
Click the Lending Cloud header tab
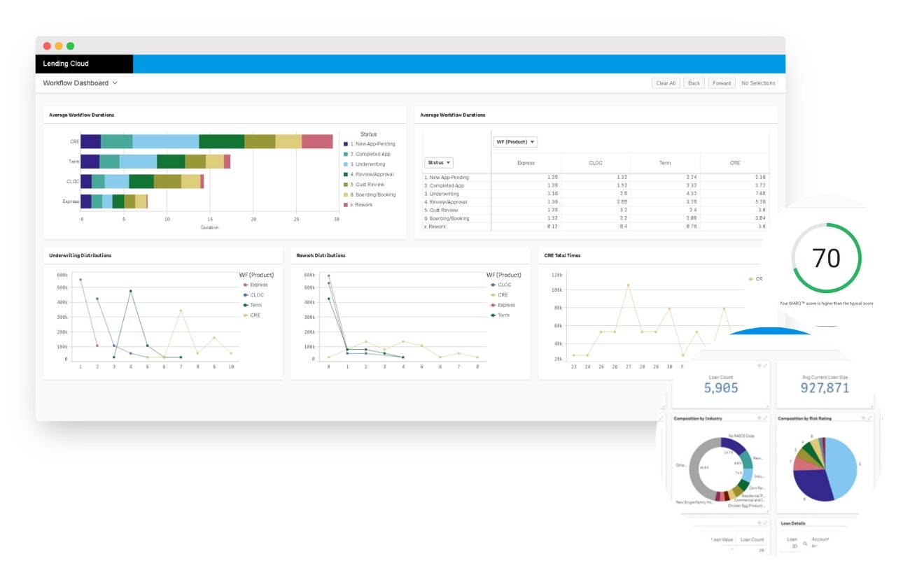66,64
